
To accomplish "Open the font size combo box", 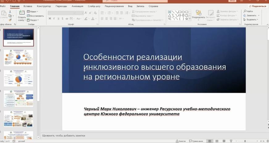I will [80, 13].
